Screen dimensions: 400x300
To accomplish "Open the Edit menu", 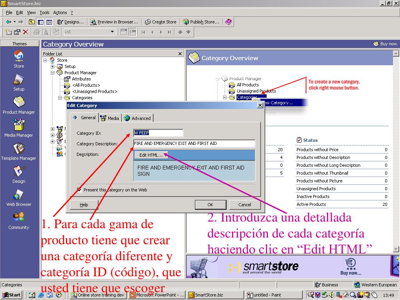I will (x=20, y=12).
